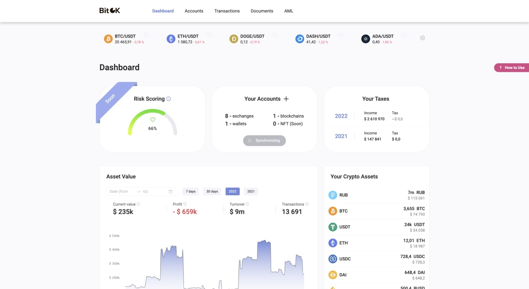The height and width of the screenshot is (289, 529).
Task: Open the How to Use help
Action: click(x=512, y=68)
